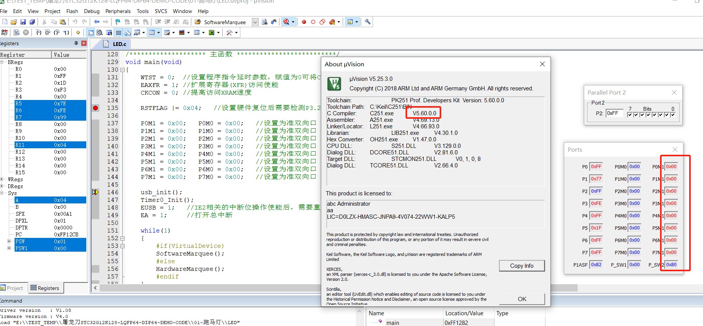Image resolution: width=703 pixels, height=326 pixels.
Task: Open the File menu
Action: pyautogui.click(x=3, y=11)
